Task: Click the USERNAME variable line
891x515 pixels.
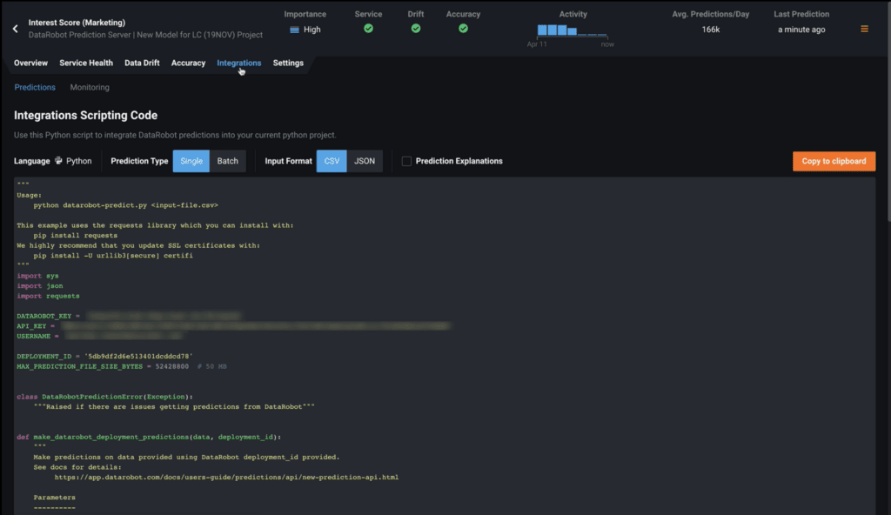Action: (99, 337)
